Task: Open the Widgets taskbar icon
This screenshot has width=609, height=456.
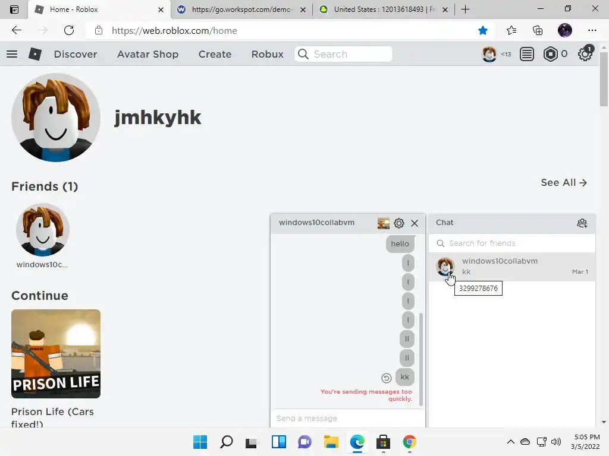Action: click(279, 442)
